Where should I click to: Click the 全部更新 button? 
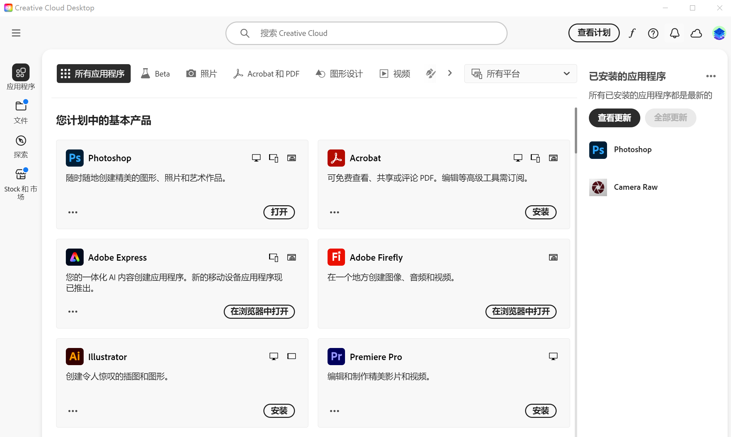pos(671,118)
